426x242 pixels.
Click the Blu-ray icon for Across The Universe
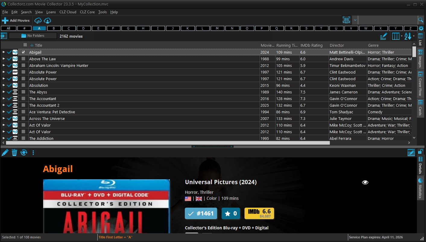click(15, 118)
